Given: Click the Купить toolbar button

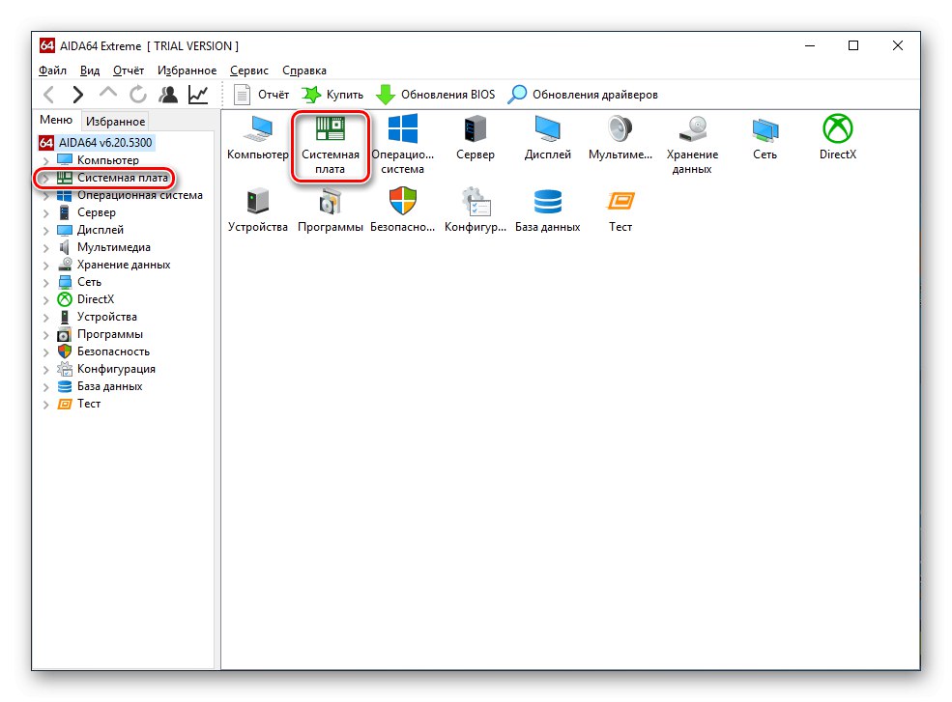Looking at the screenshot, I should [x=332, y=95].
